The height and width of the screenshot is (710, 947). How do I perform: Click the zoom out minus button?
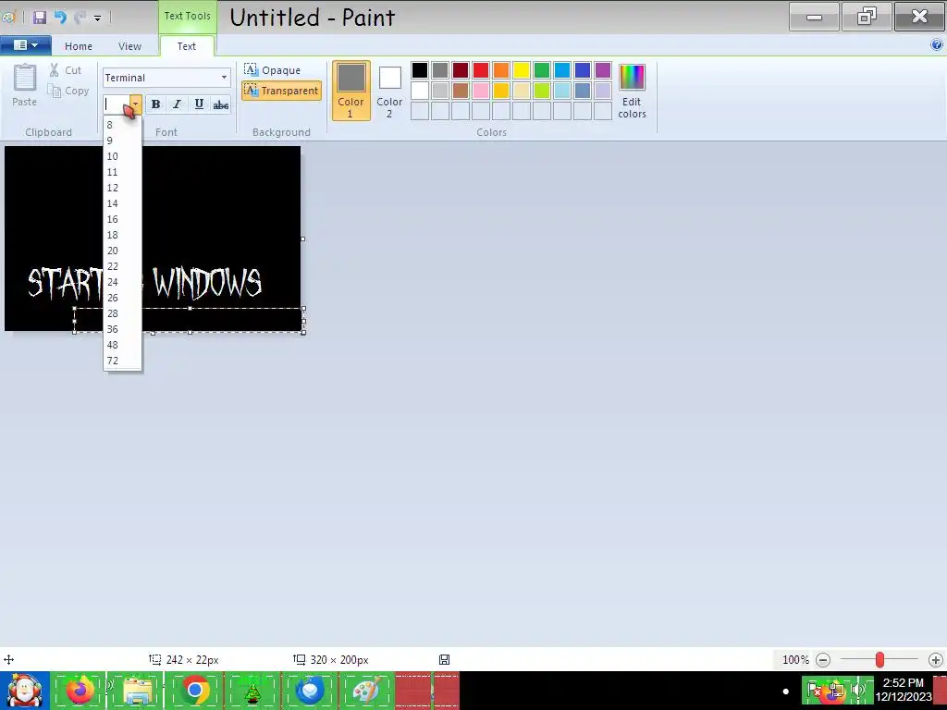(822, 660)
